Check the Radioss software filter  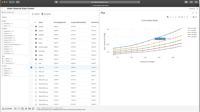click(x=3, y=47)
